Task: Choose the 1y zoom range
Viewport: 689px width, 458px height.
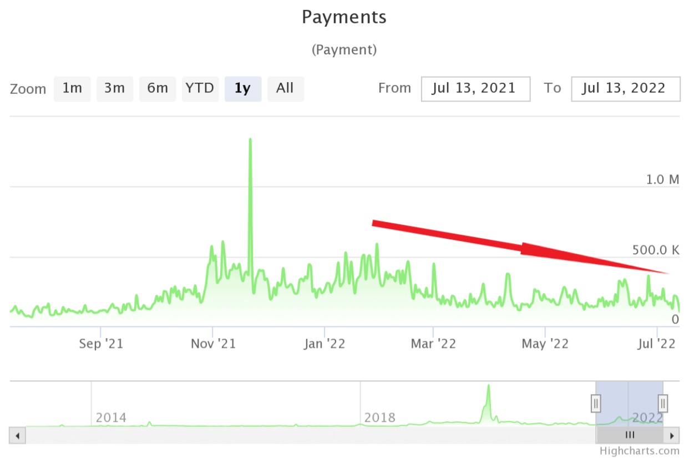Action: (243, 89)
